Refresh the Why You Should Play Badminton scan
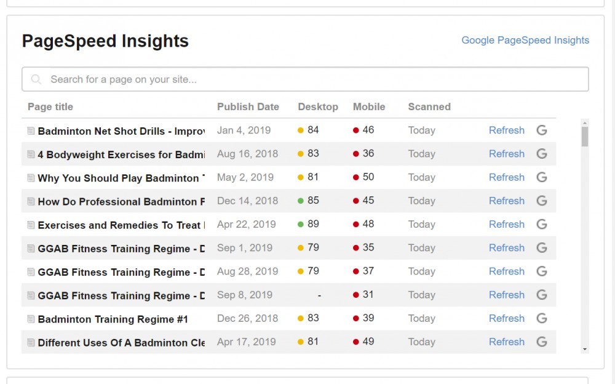The image size is (615, 384). [x=506, y=177]
